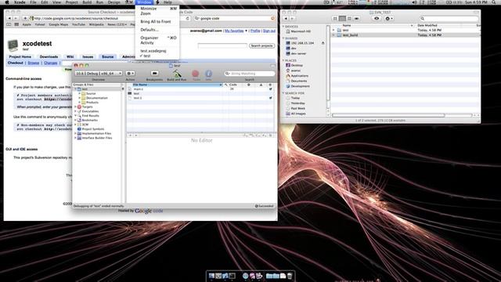Viewport: 501px width, 282px height.
Task: Open the Issues tab on Google Code page
Action: tap(88, 56)
